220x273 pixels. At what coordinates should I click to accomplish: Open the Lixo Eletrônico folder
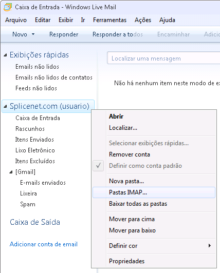click(x=35, y=150)
